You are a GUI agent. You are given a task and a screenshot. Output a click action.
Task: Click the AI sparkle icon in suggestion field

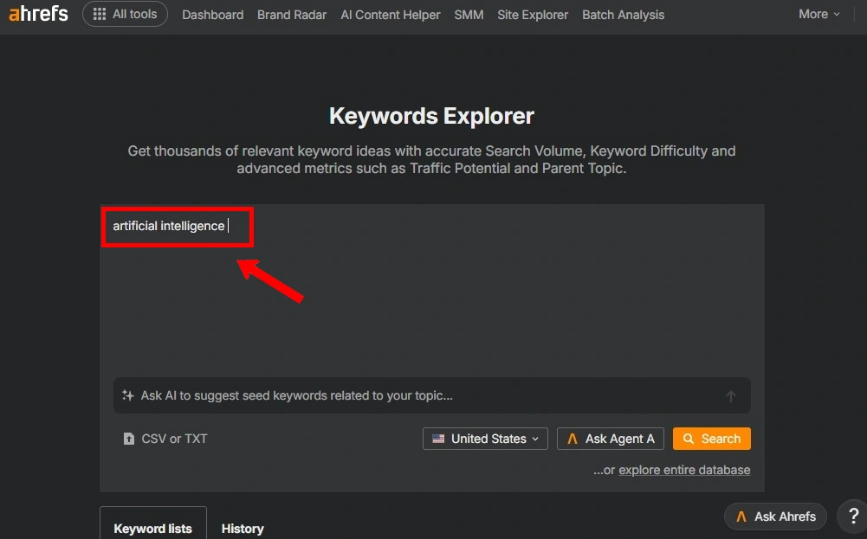128,395
